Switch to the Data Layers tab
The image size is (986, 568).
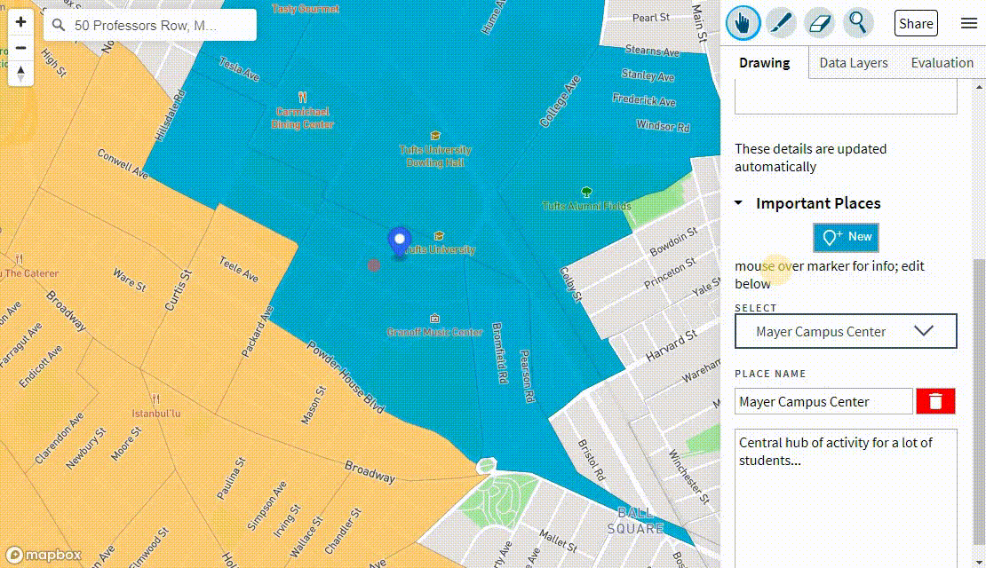point(853,62)
